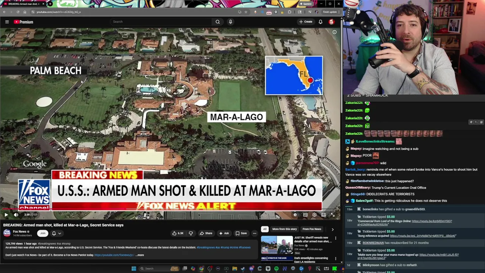Viewport: 485px width, 273px height.
Task: Open Steam from the taskbar
Action: (243, 268)
